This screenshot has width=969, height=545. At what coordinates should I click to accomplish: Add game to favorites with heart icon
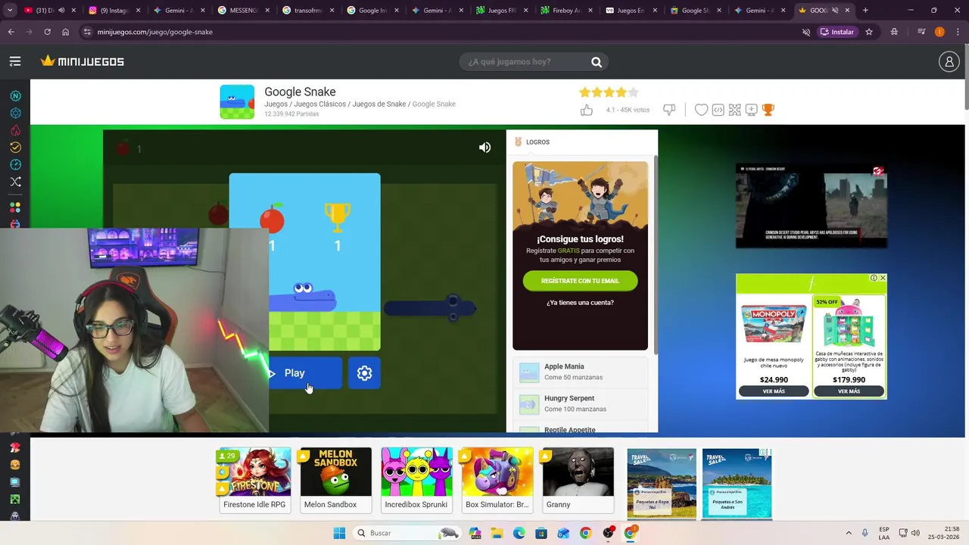(701, 110)
